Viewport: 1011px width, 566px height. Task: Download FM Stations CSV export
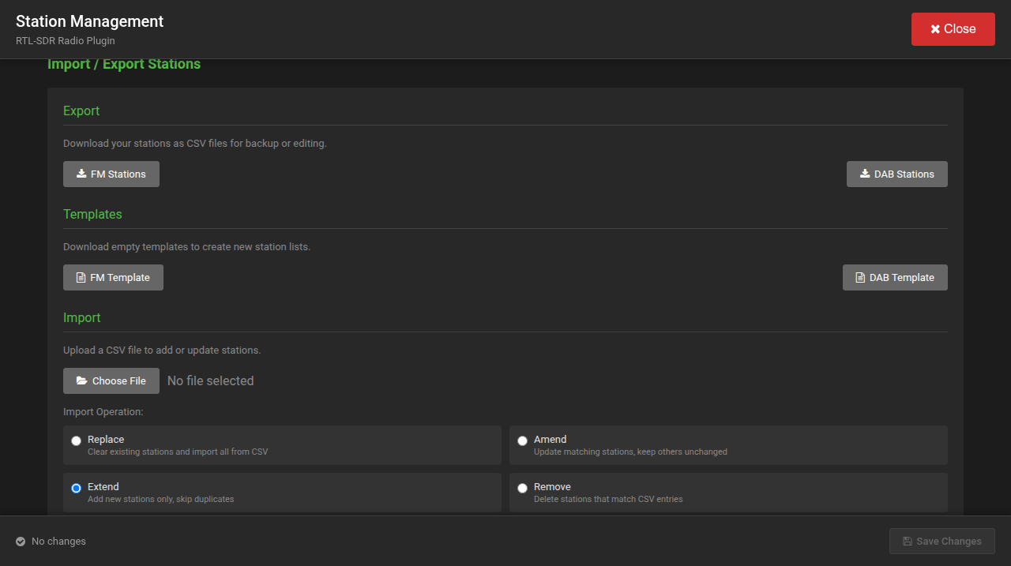coord(111,174)
